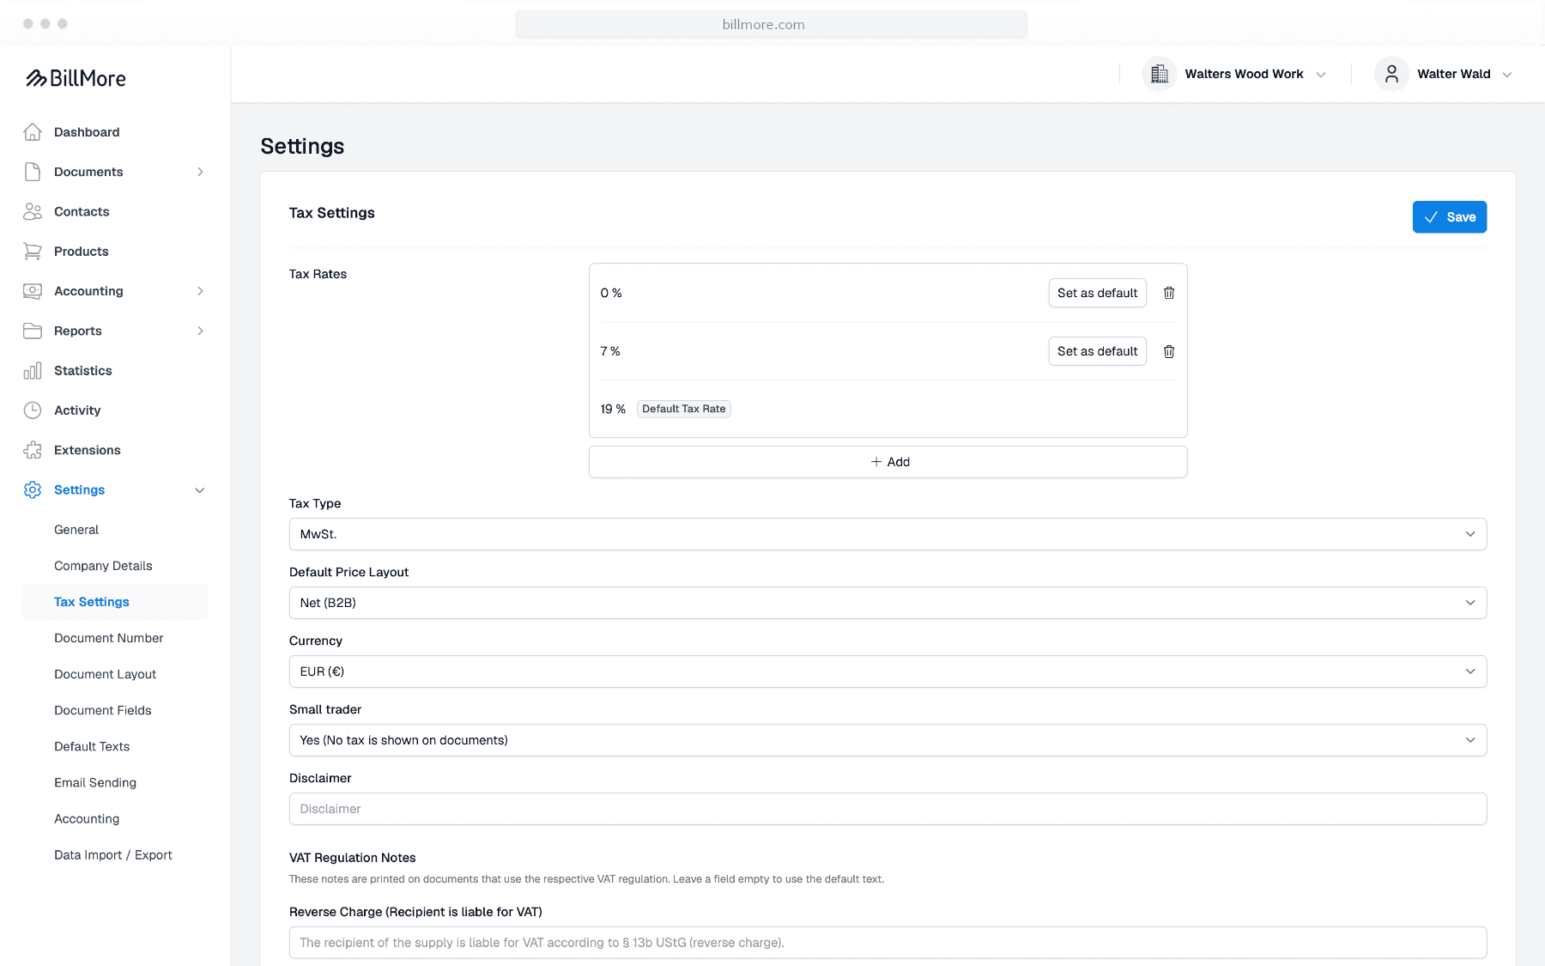
Task: Click the Accounting money icon
Action: [x=33, y=291]
